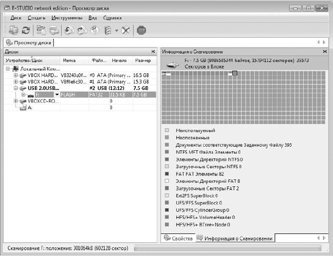Click the Create image toolbar icon
The height and width of the screenshot is (256, 333).
tap(82, 30)
